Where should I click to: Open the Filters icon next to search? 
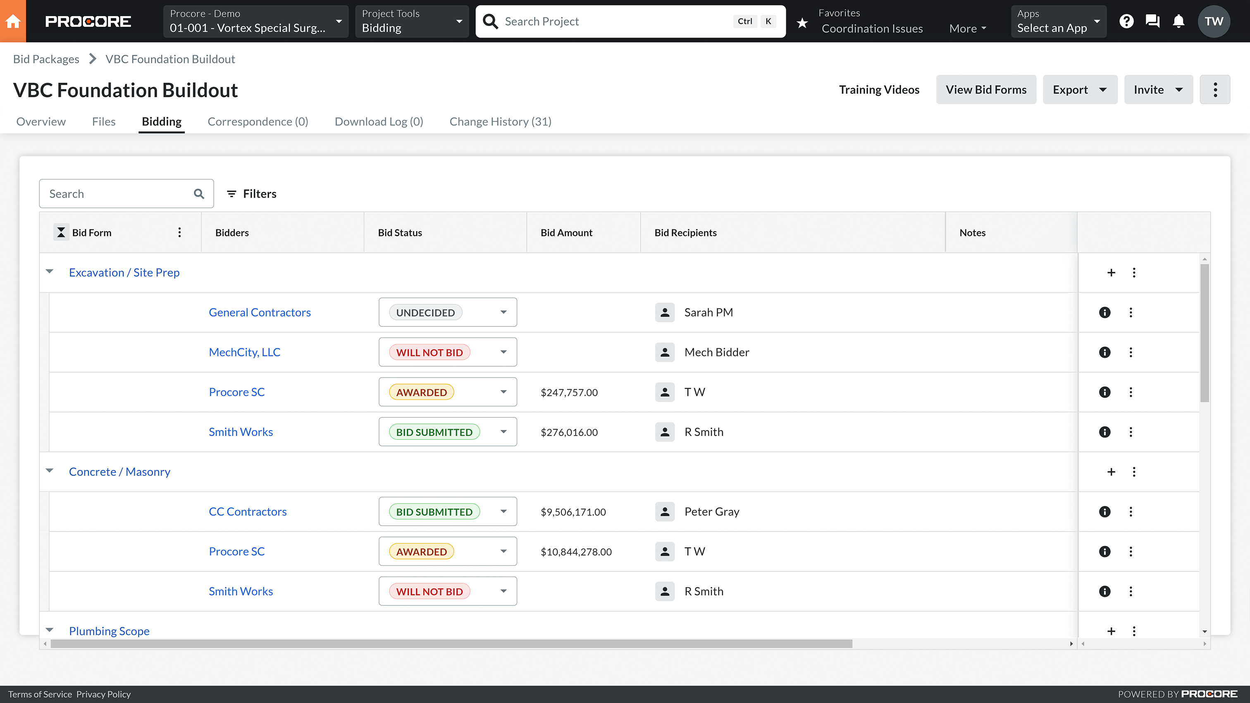pyautogui.click(x=232, y=193)
